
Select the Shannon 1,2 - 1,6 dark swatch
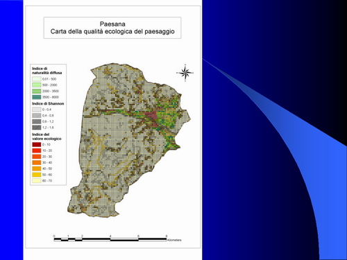pos(37,128)
